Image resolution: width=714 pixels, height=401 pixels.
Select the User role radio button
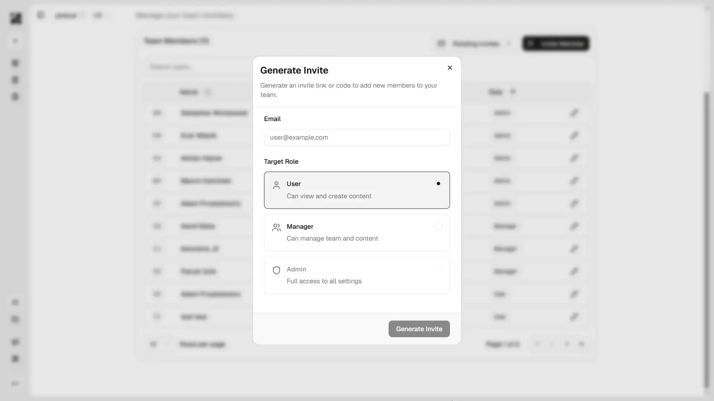[438, 183]
